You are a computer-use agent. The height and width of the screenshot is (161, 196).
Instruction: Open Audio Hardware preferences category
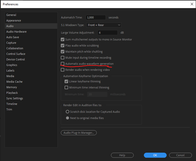tap(16, 32)
